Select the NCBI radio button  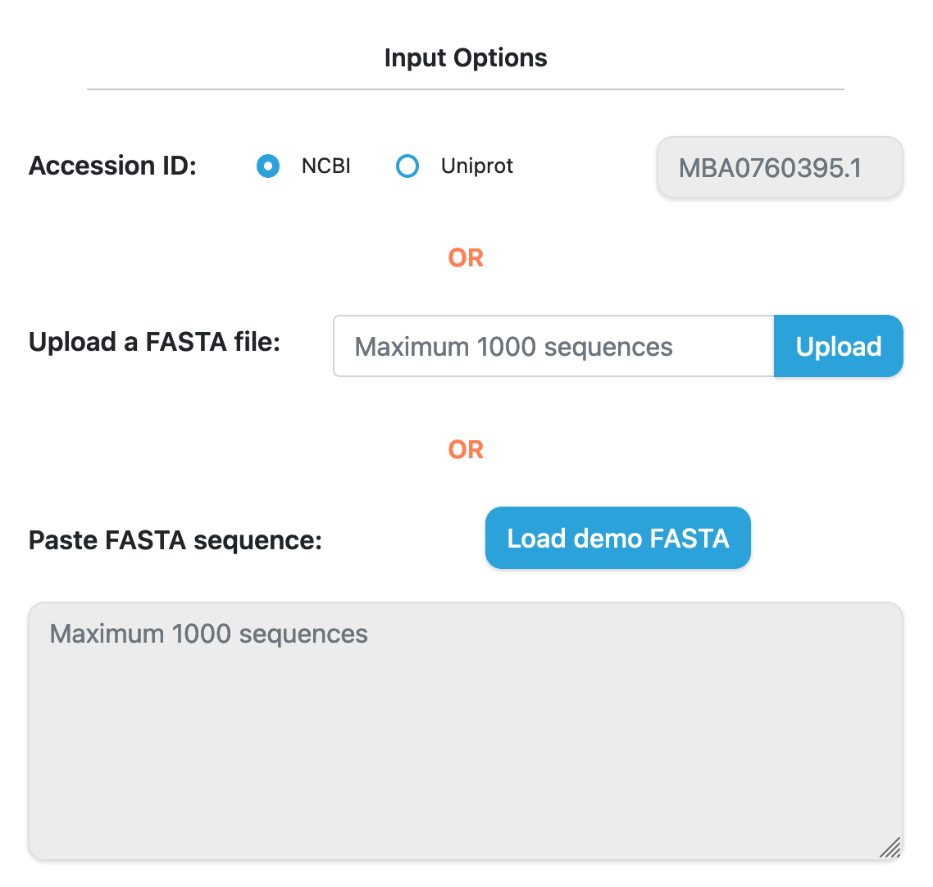click(x=268, y=166)
